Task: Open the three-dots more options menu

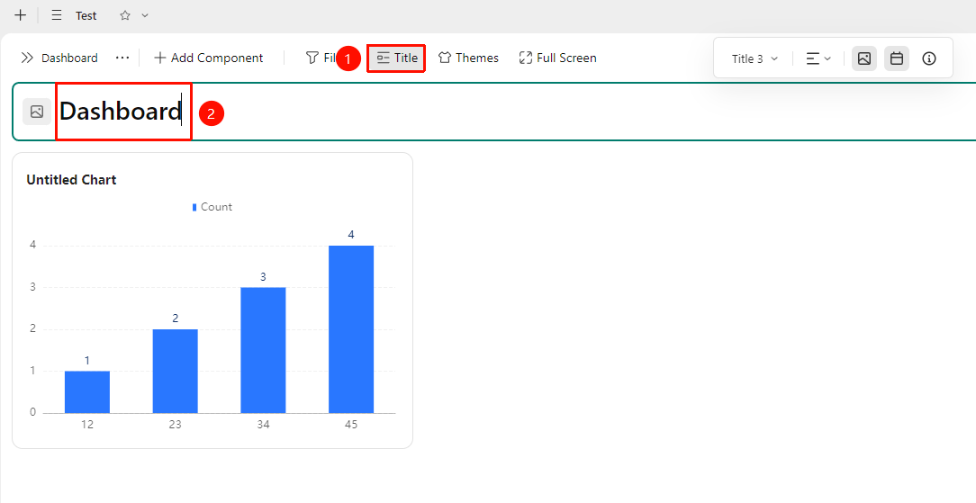Action: point(122,58)
